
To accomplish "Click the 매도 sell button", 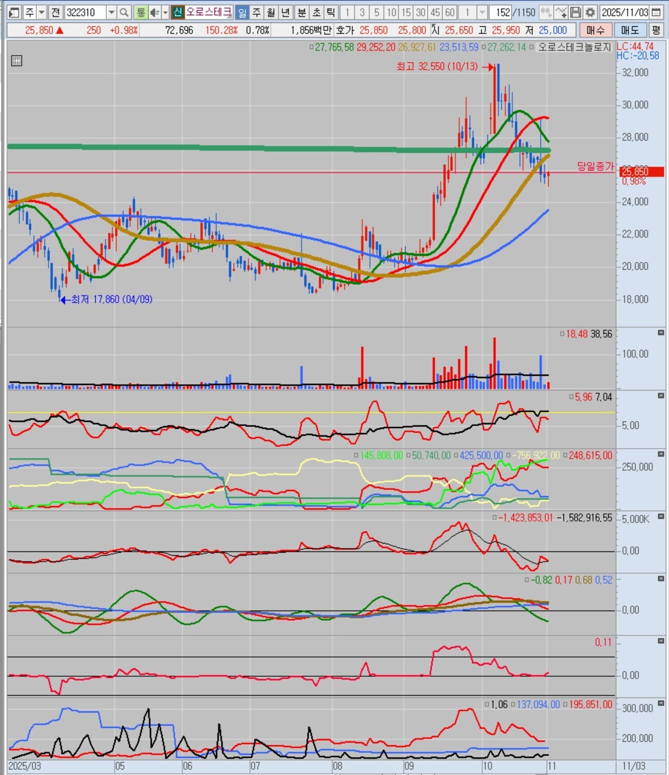I will click(630, 30).
